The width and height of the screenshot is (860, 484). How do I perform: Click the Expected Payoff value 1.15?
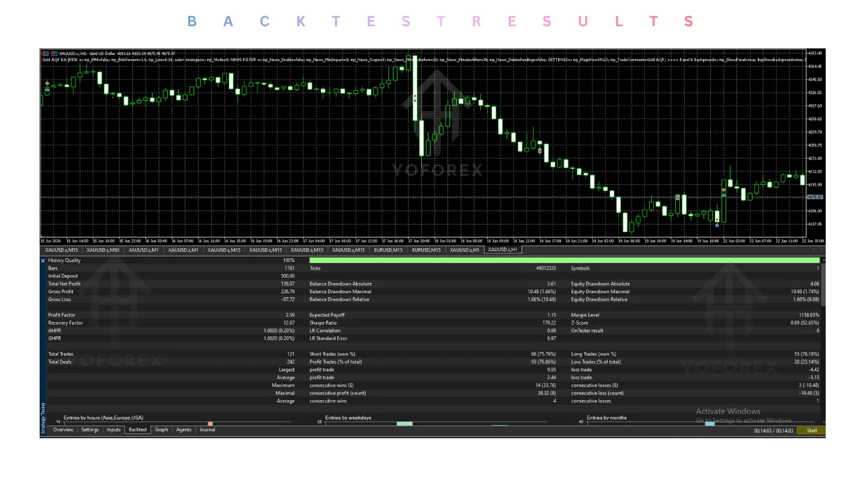[x=552, y=315]
